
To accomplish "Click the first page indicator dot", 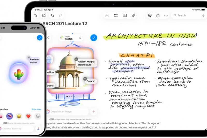I will (x=67, y=97).
